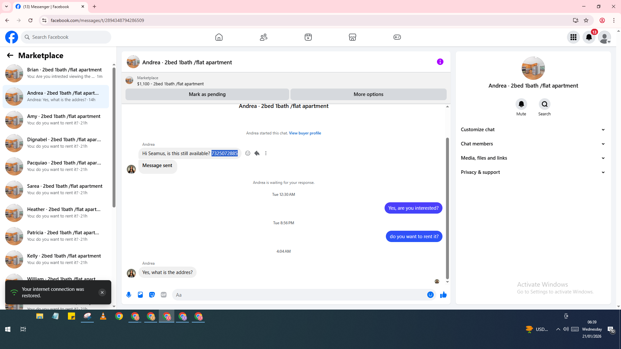The width and height of the screenshot is (621, 349).
Task: Mute this conversation with bell icon
Action: tap(521, 104)
